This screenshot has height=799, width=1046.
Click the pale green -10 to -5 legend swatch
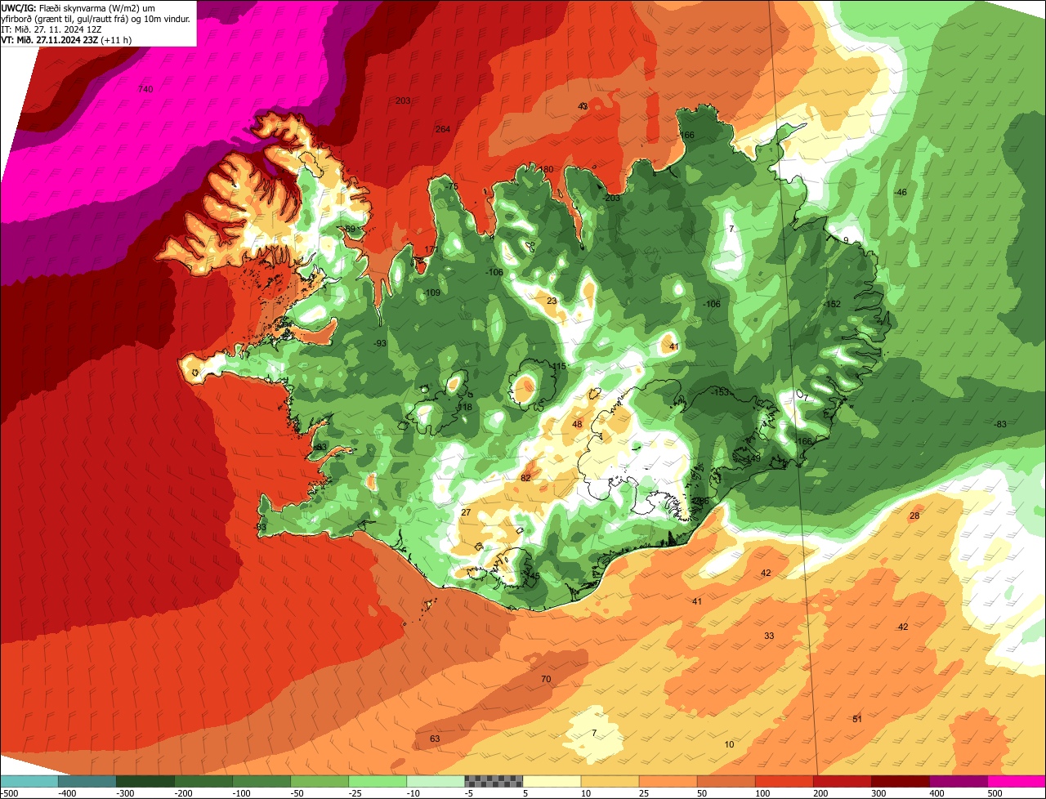436,781
